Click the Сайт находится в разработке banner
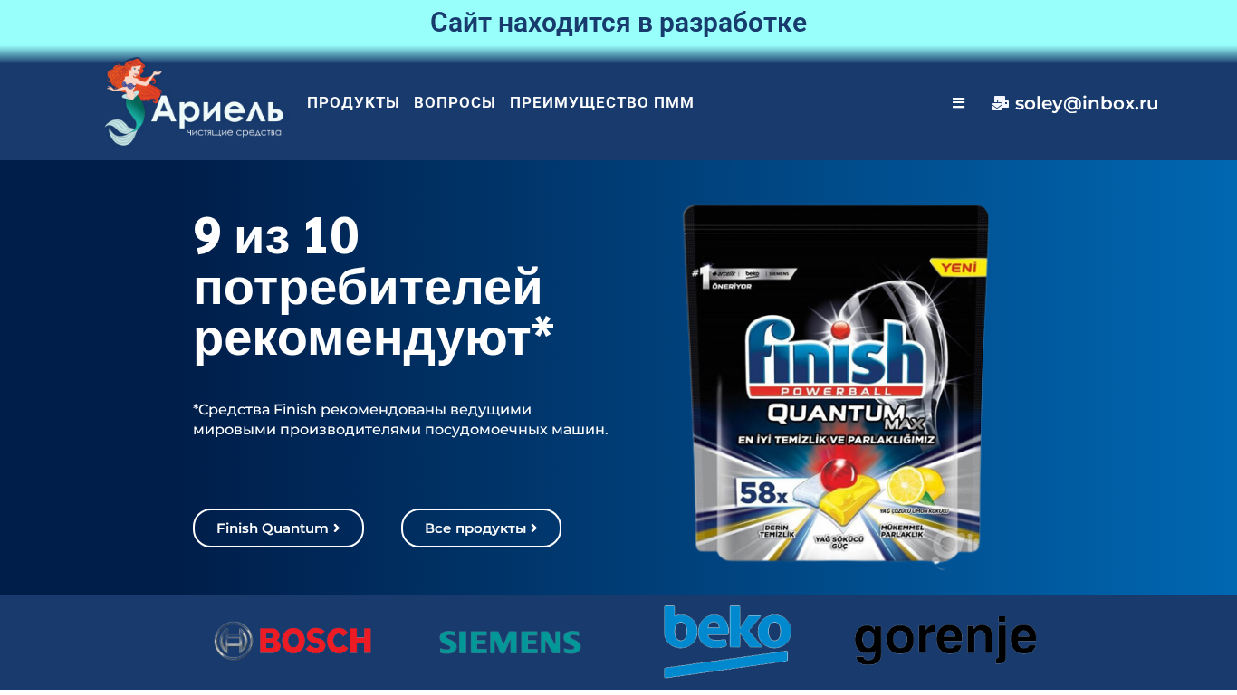The width and height of the screenshot is (1237, 695). coord(618,23)
